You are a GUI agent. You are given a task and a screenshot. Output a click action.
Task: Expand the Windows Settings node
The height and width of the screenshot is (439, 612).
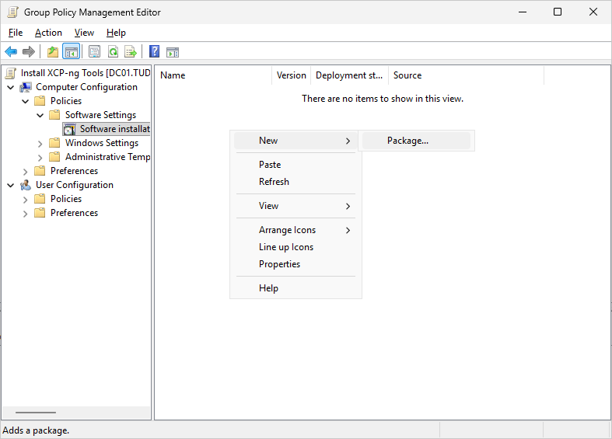click(40, 144)
